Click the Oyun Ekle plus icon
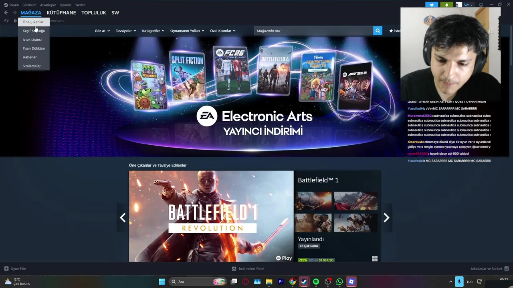The height and width of the screenshot is (288, 513). click(6, 269)
